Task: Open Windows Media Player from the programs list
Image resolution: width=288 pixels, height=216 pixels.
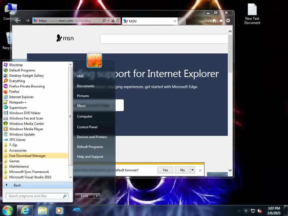Action: coord(26,129)
